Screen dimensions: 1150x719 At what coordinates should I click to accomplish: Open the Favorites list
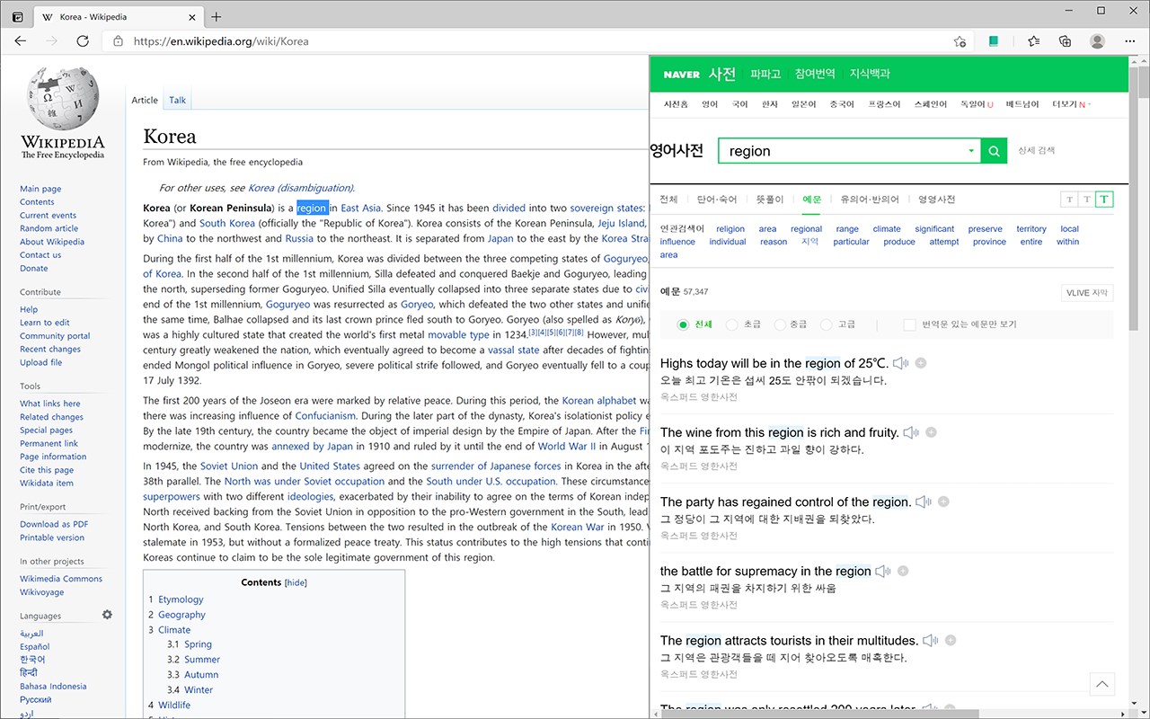click(x=1034, y=41)
